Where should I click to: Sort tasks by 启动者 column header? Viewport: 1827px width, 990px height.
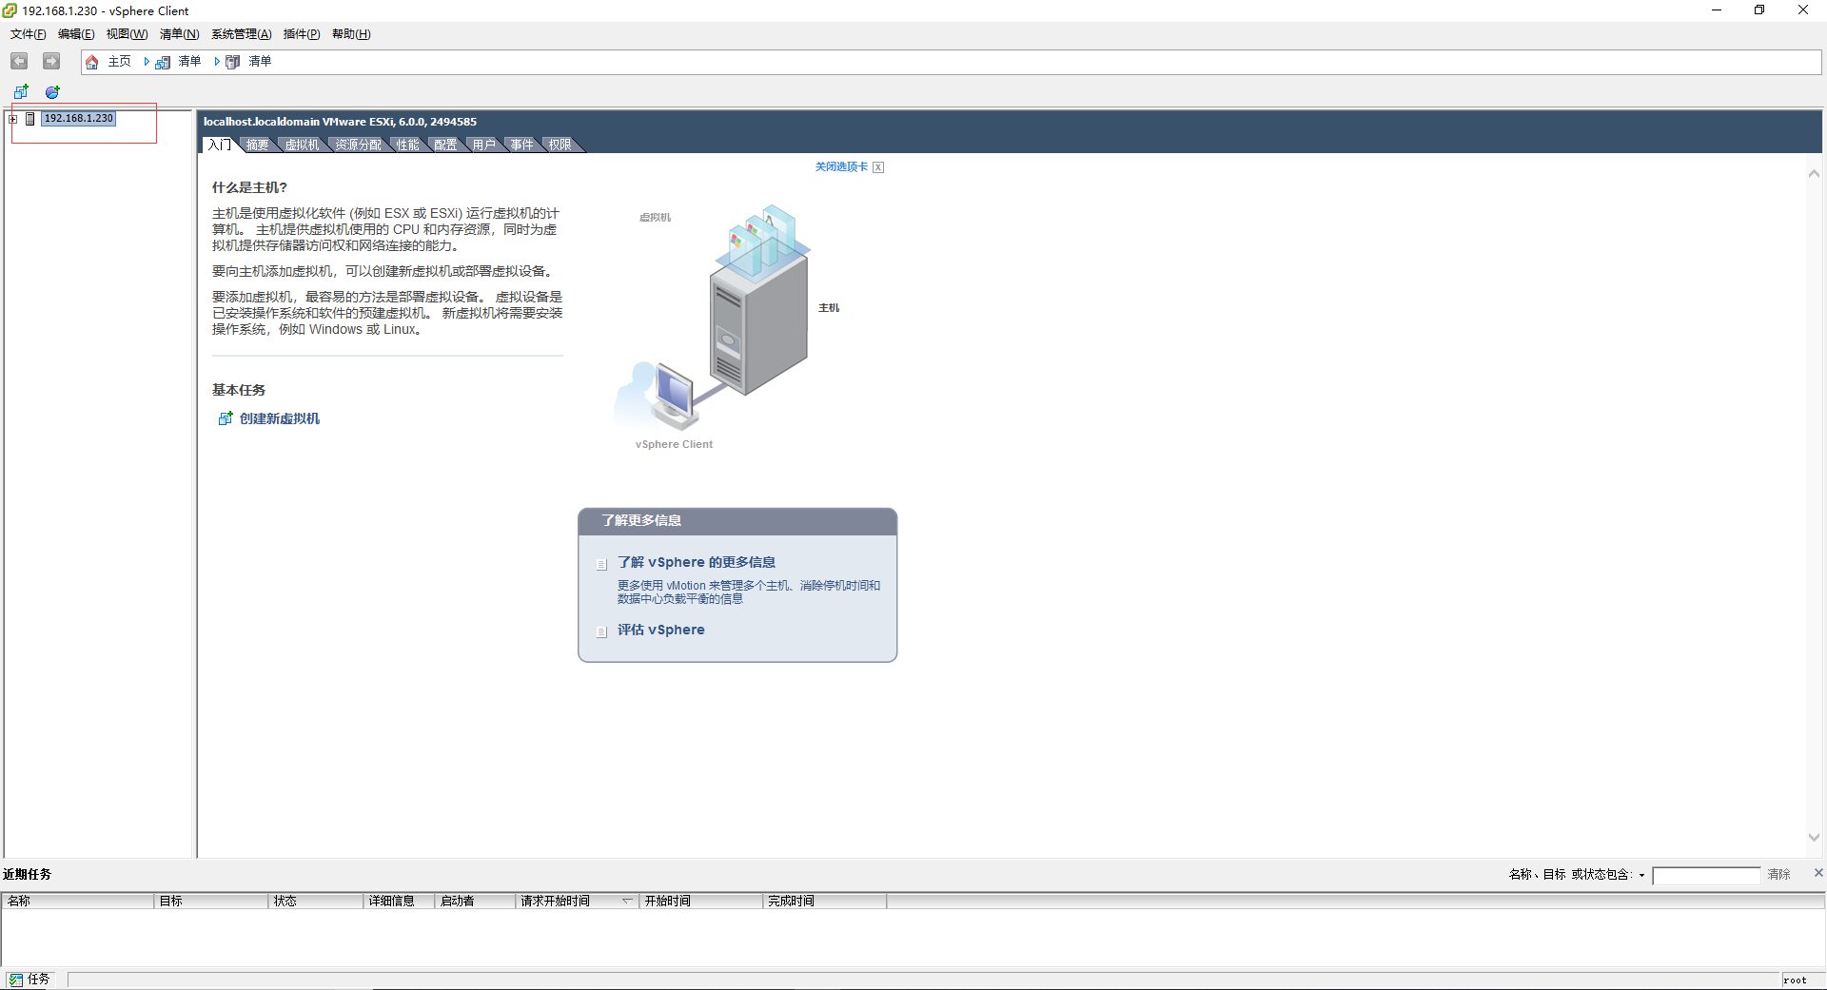tap(476, 901)
